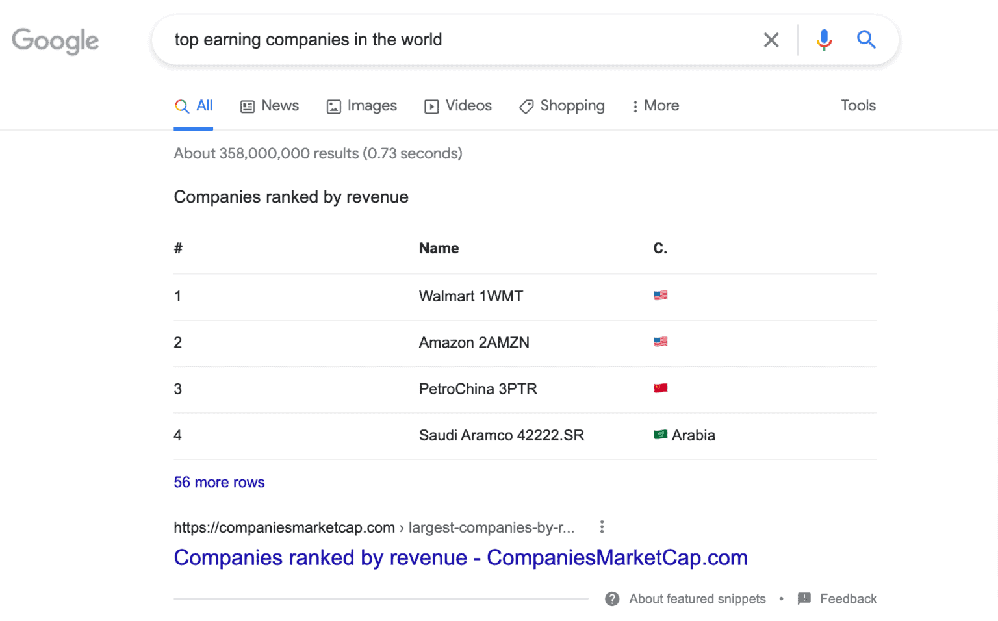Switch to the All results tab
Viewport: 998px width, 621px height.
[193, 105]
